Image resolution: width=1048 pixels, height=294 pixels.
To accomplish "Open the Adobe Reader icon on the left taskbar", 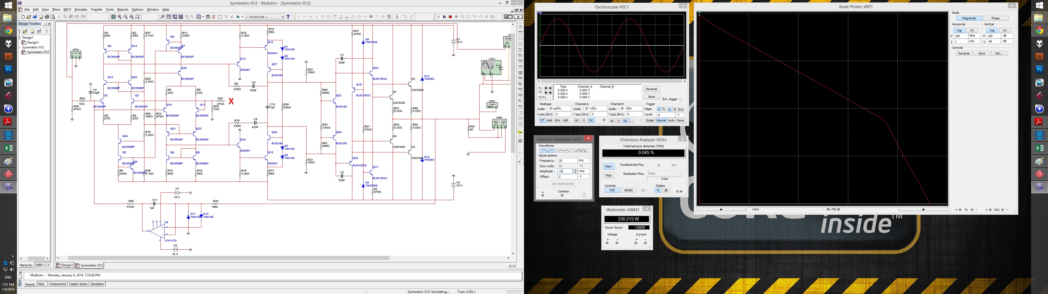I will click(8, 122).
